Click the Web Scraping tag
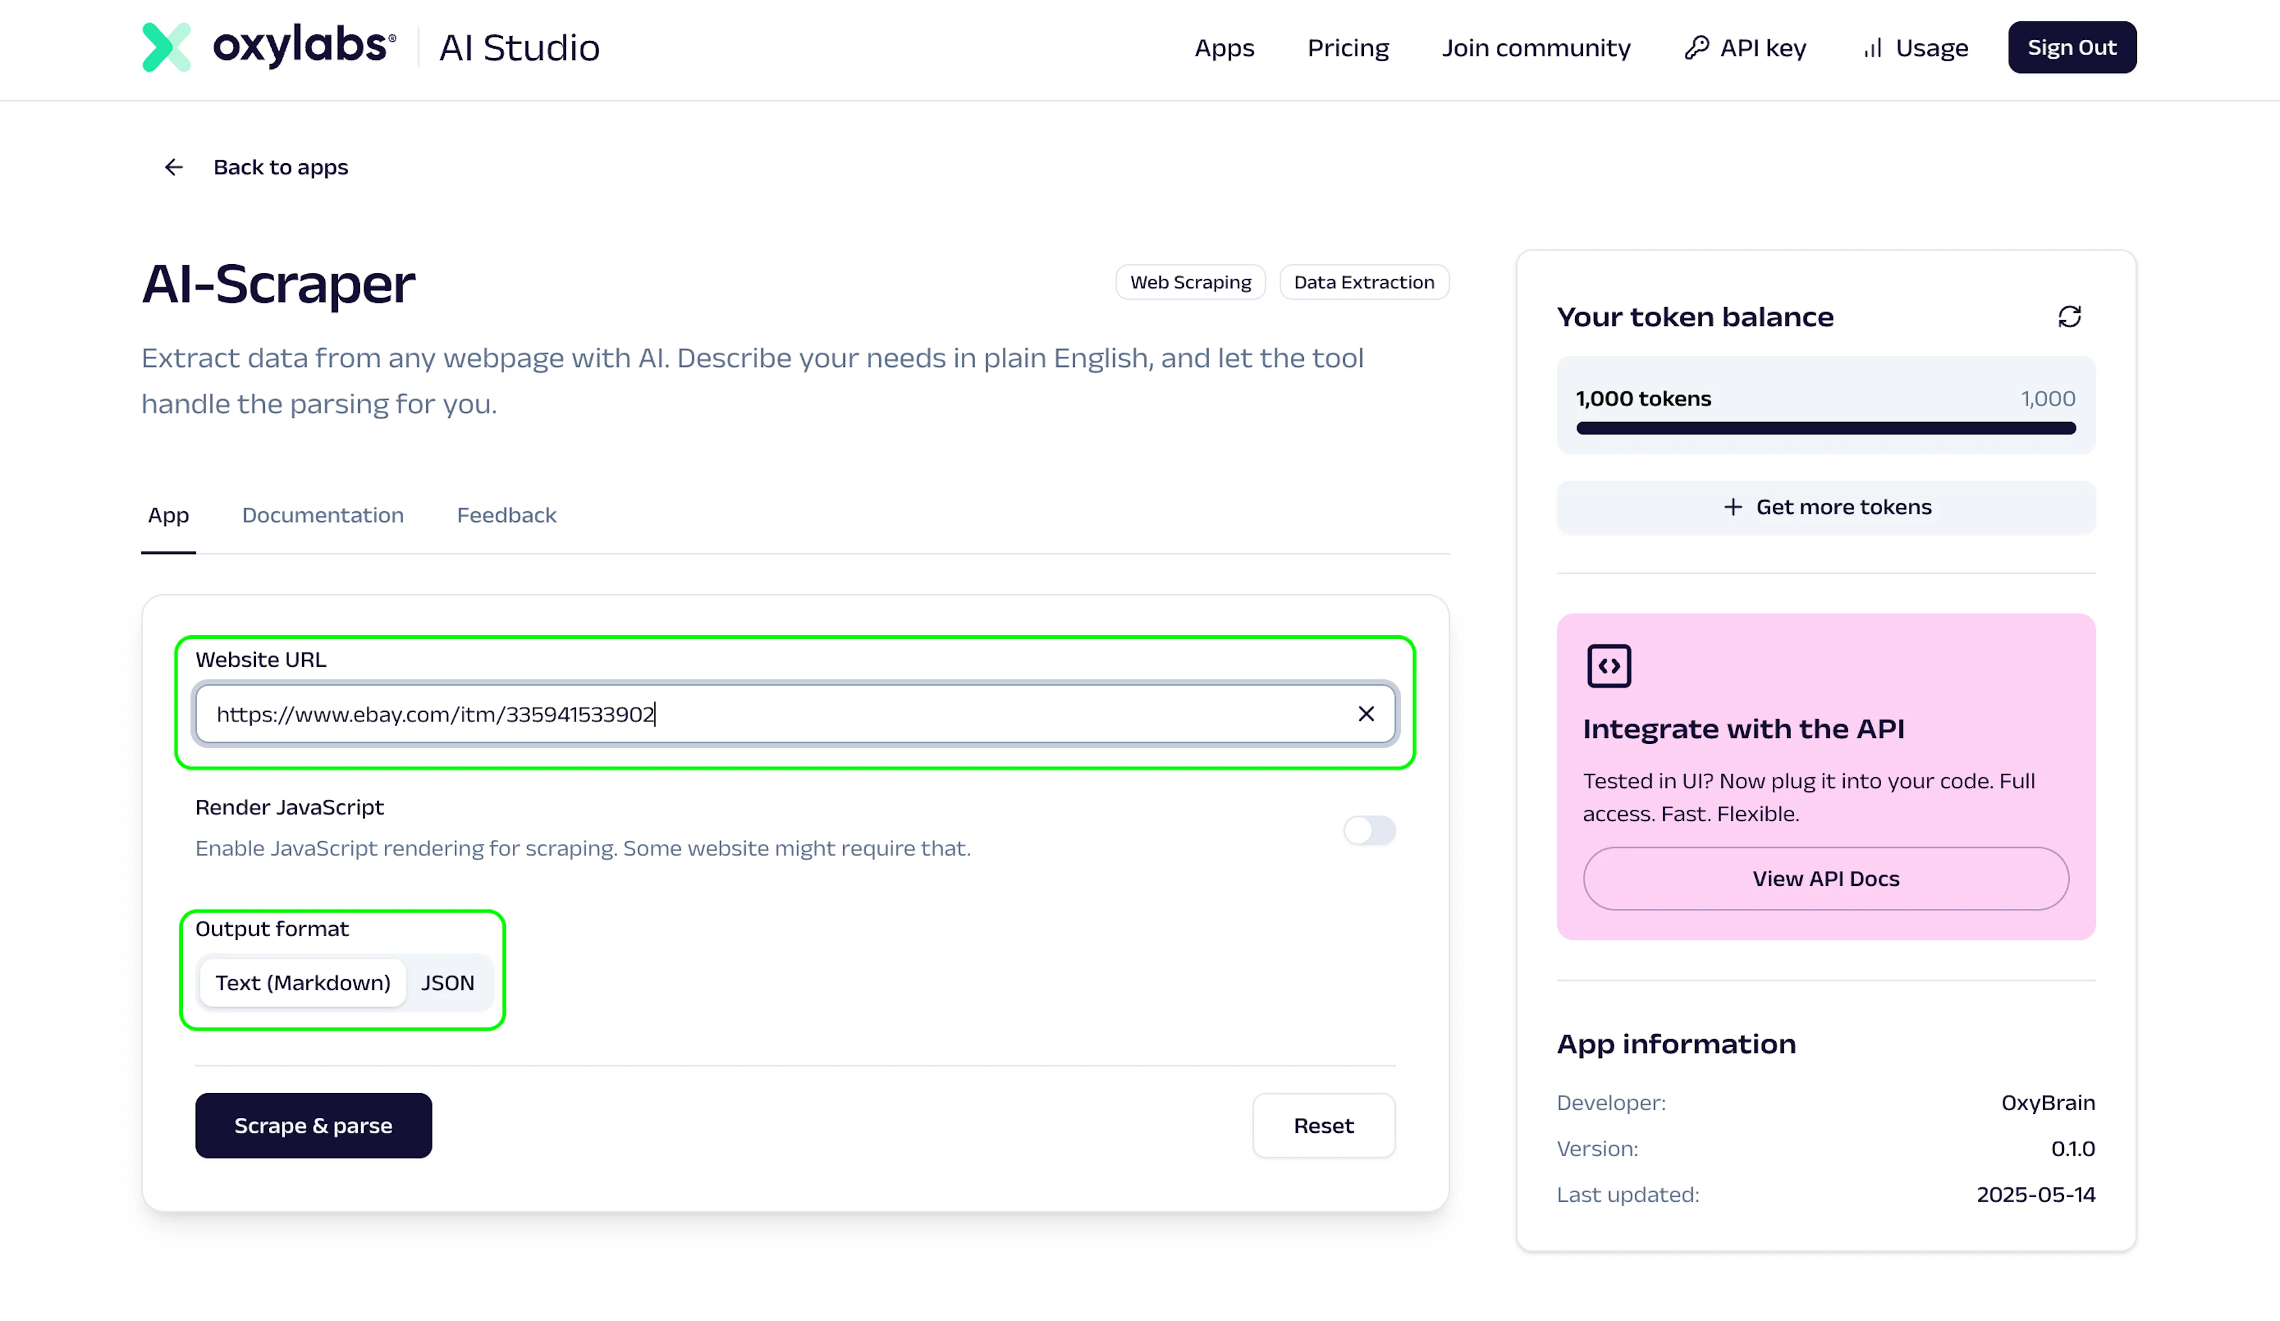This screenshot has width=2280, height=1321. point(1190,282)
